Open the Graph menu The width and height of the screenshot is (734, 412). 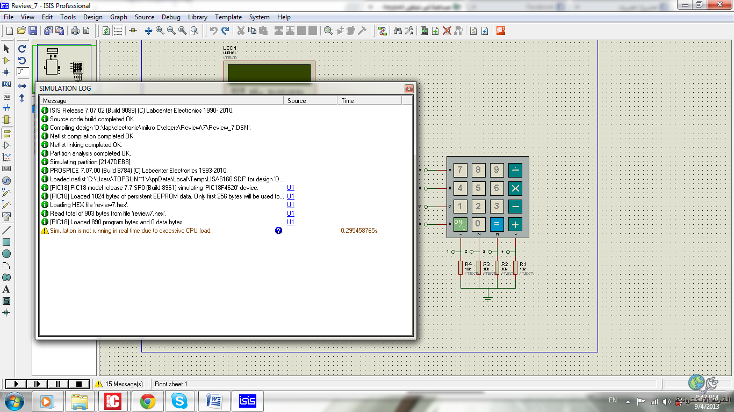(119, 17)
